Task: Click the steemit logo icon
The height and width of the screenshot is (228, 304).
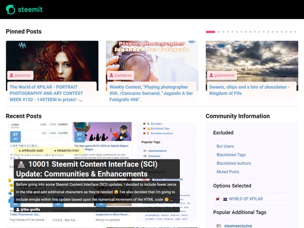Action: [10, 10]
